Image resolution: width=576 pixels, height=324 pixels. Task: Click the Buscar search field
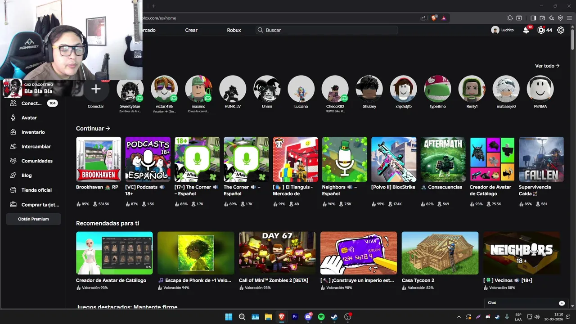pos(327,30)
